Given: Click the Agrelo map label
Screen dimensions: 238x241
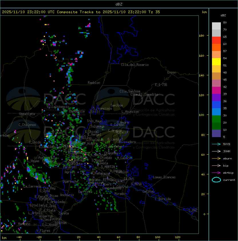Looking at the screenshot, I should pyautogui.click(x=70, y=172).
